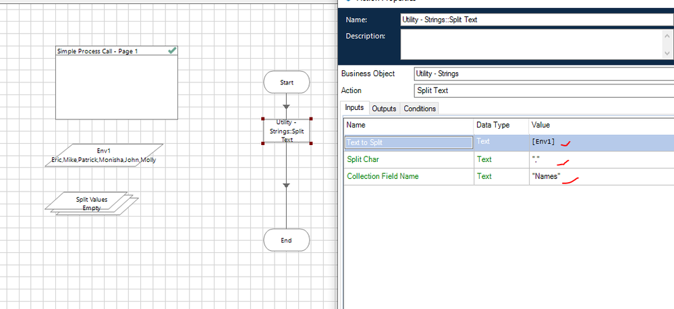The height and width of the screenshot is (309, 674).
Task: Click the green checkmark on Simple Process Call box
Action: [x=172, y=51]
